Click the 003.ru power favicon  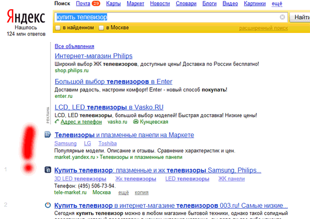[x=48, y=205]
